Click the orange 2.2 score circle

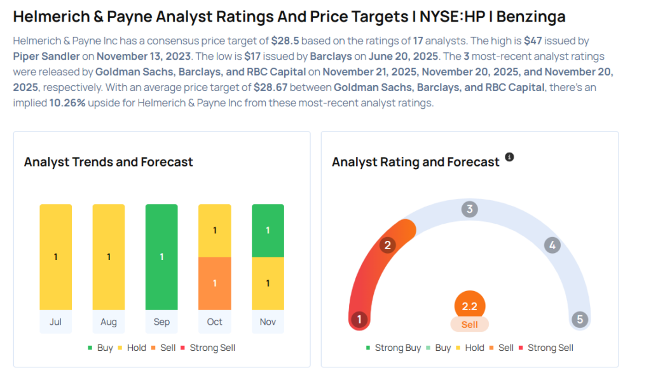point(470,306)
